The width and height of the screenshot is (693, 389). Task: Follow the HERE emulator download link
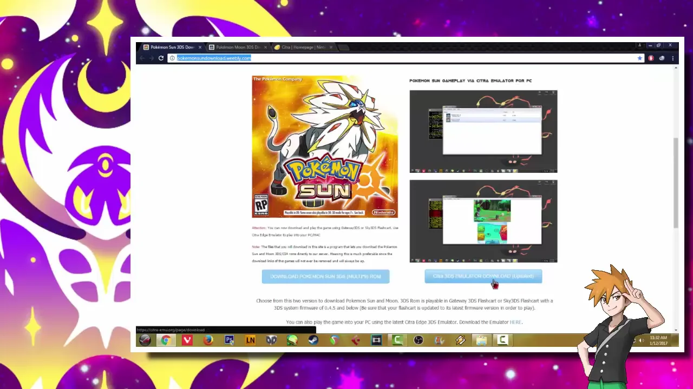[515, 322]
